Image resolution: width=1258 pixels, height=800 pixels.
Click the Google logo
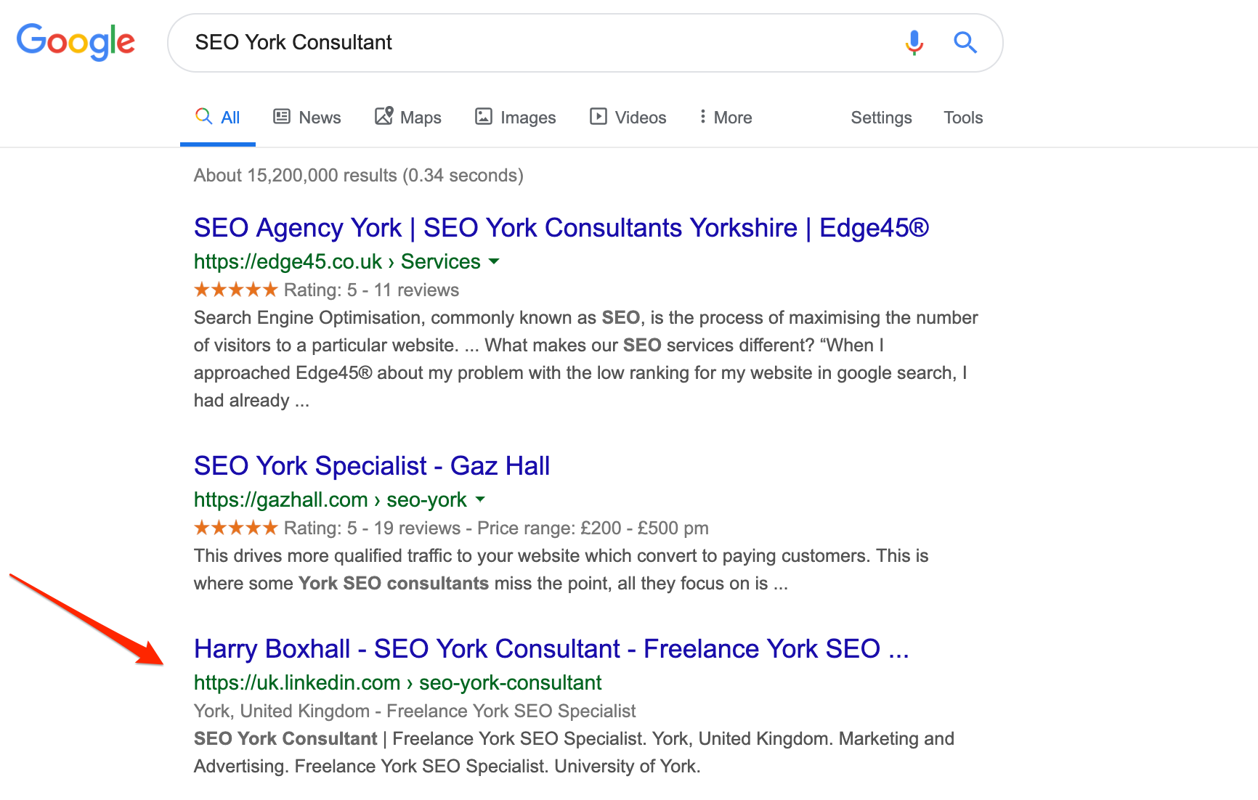coord(76,41)
